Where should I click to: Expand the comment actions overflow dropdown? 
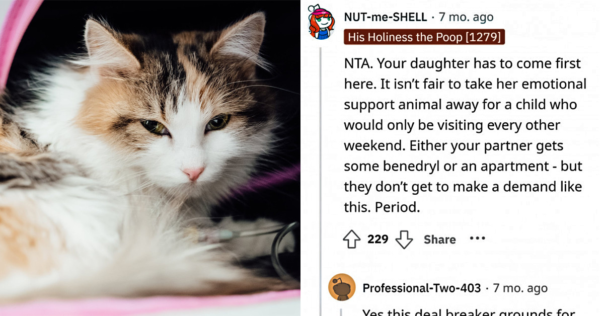(x=476, y=240)
